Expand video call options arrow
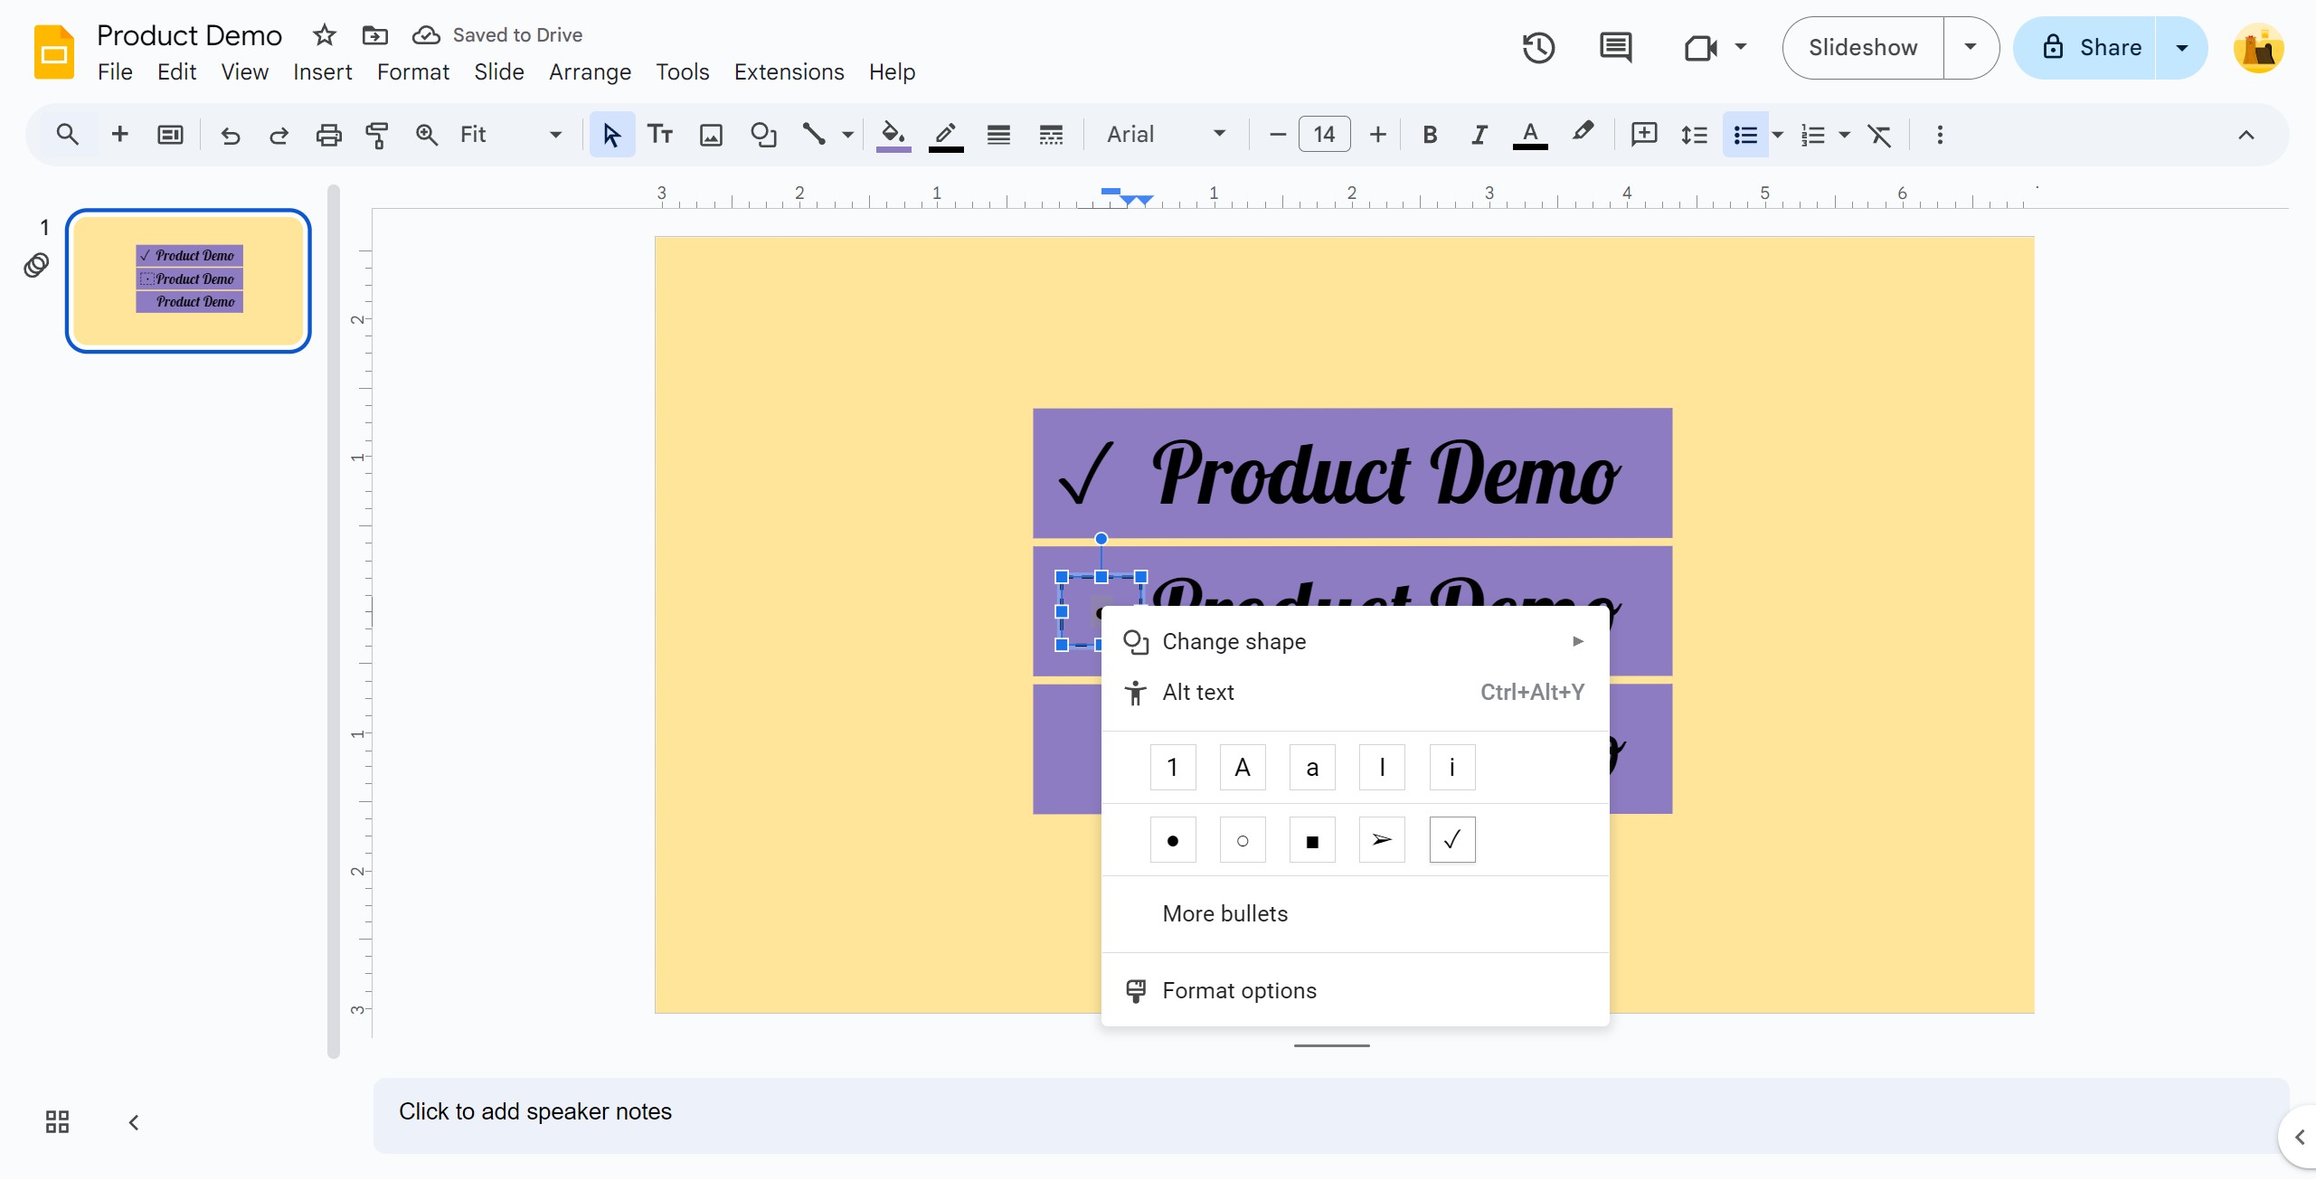2316x1181 pixels. [x=1741, y=47]
